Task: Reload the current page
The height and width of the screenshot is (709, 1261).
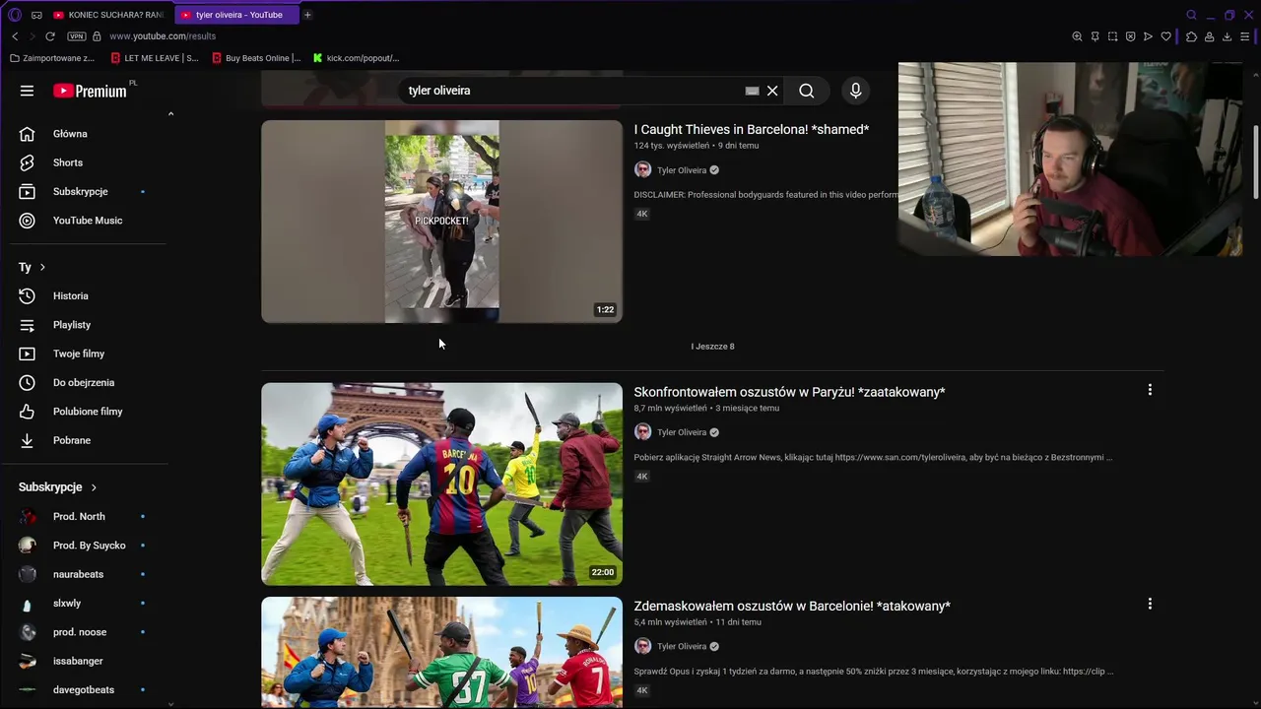Action: pyautogui.click(x=50, y=36)
